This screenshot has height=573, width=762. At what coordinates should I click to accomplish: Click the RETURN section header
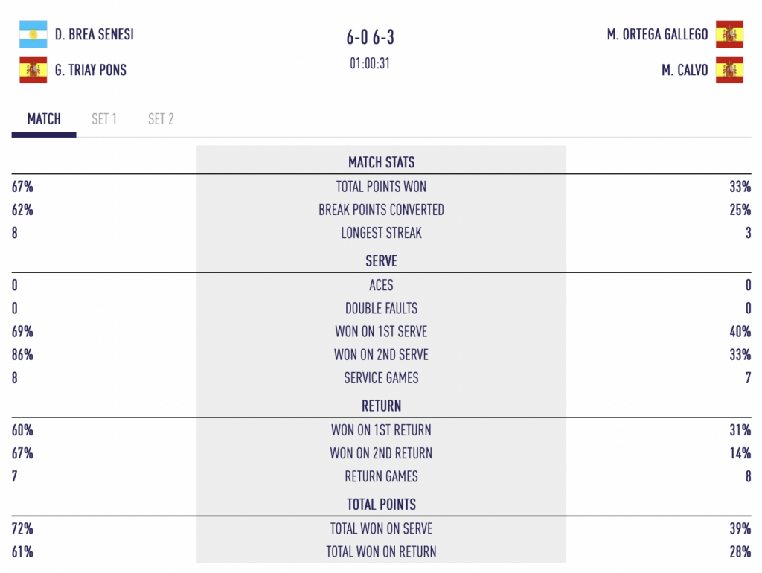(x=381, y=406)
